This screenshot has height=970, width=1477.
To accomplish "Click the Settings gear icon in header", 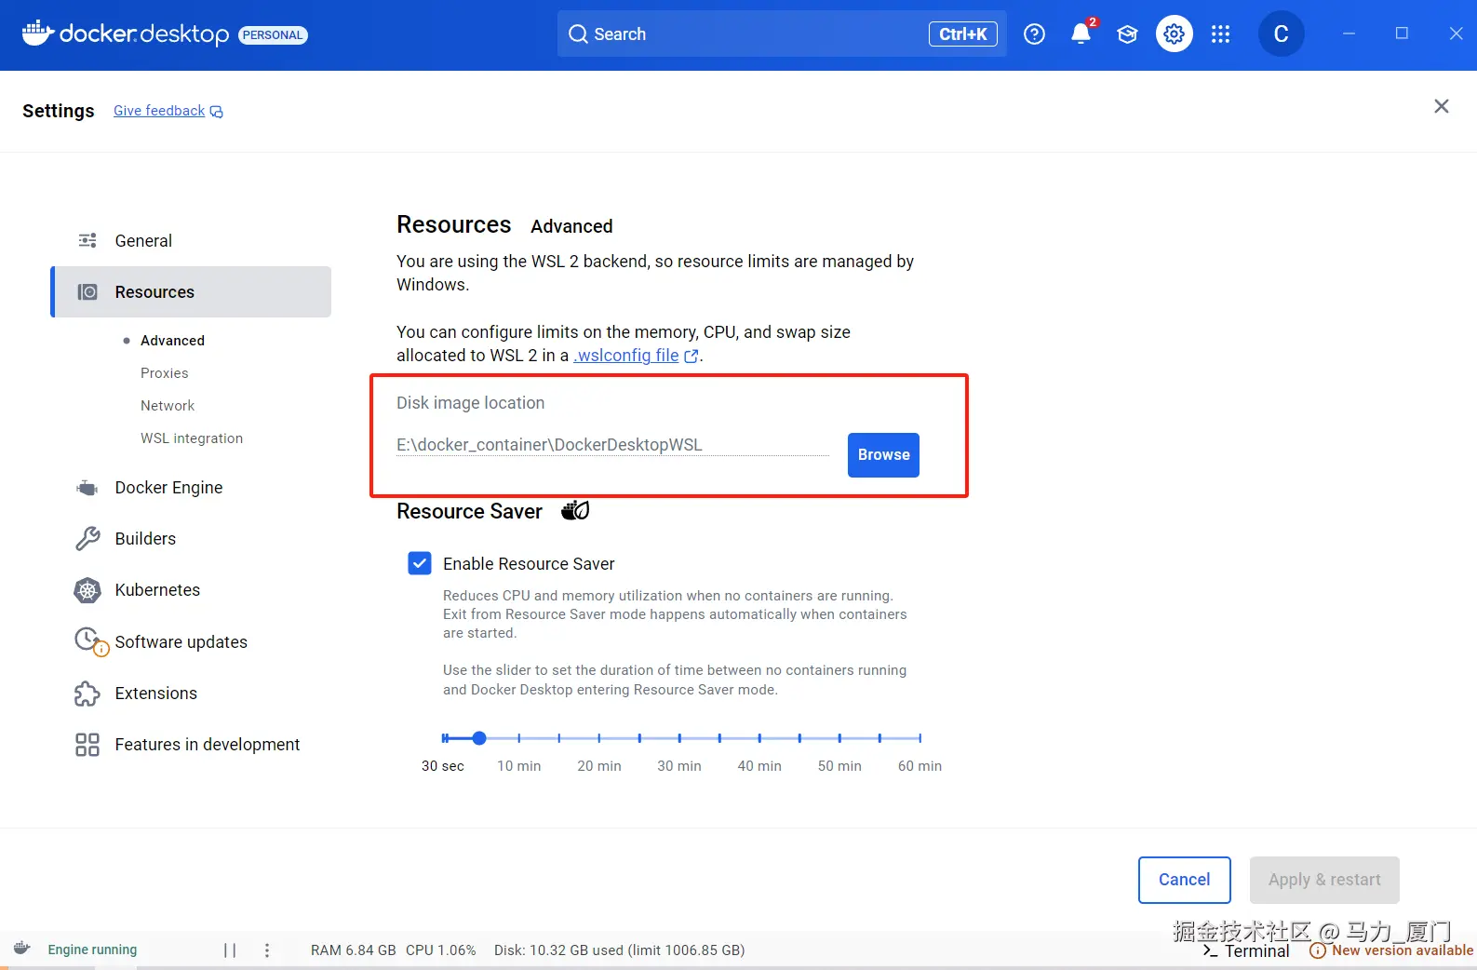I will click(1175, 34).
